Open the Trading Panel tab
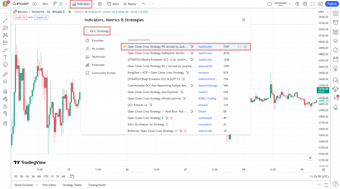Viewport: 340px width, 189px height. tap(97, 185)
